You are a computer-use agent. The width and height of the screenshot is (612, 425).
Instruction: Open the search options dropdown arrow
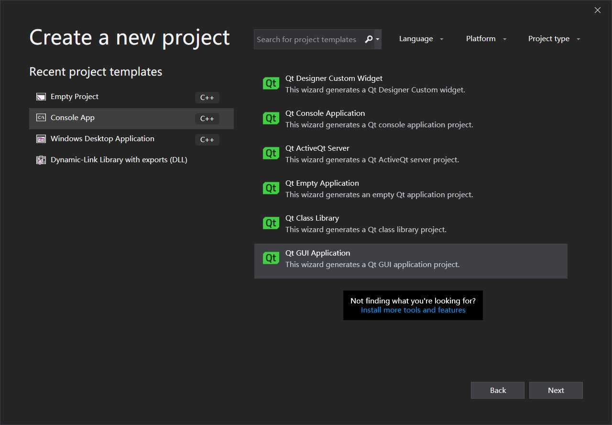[378, 39]
